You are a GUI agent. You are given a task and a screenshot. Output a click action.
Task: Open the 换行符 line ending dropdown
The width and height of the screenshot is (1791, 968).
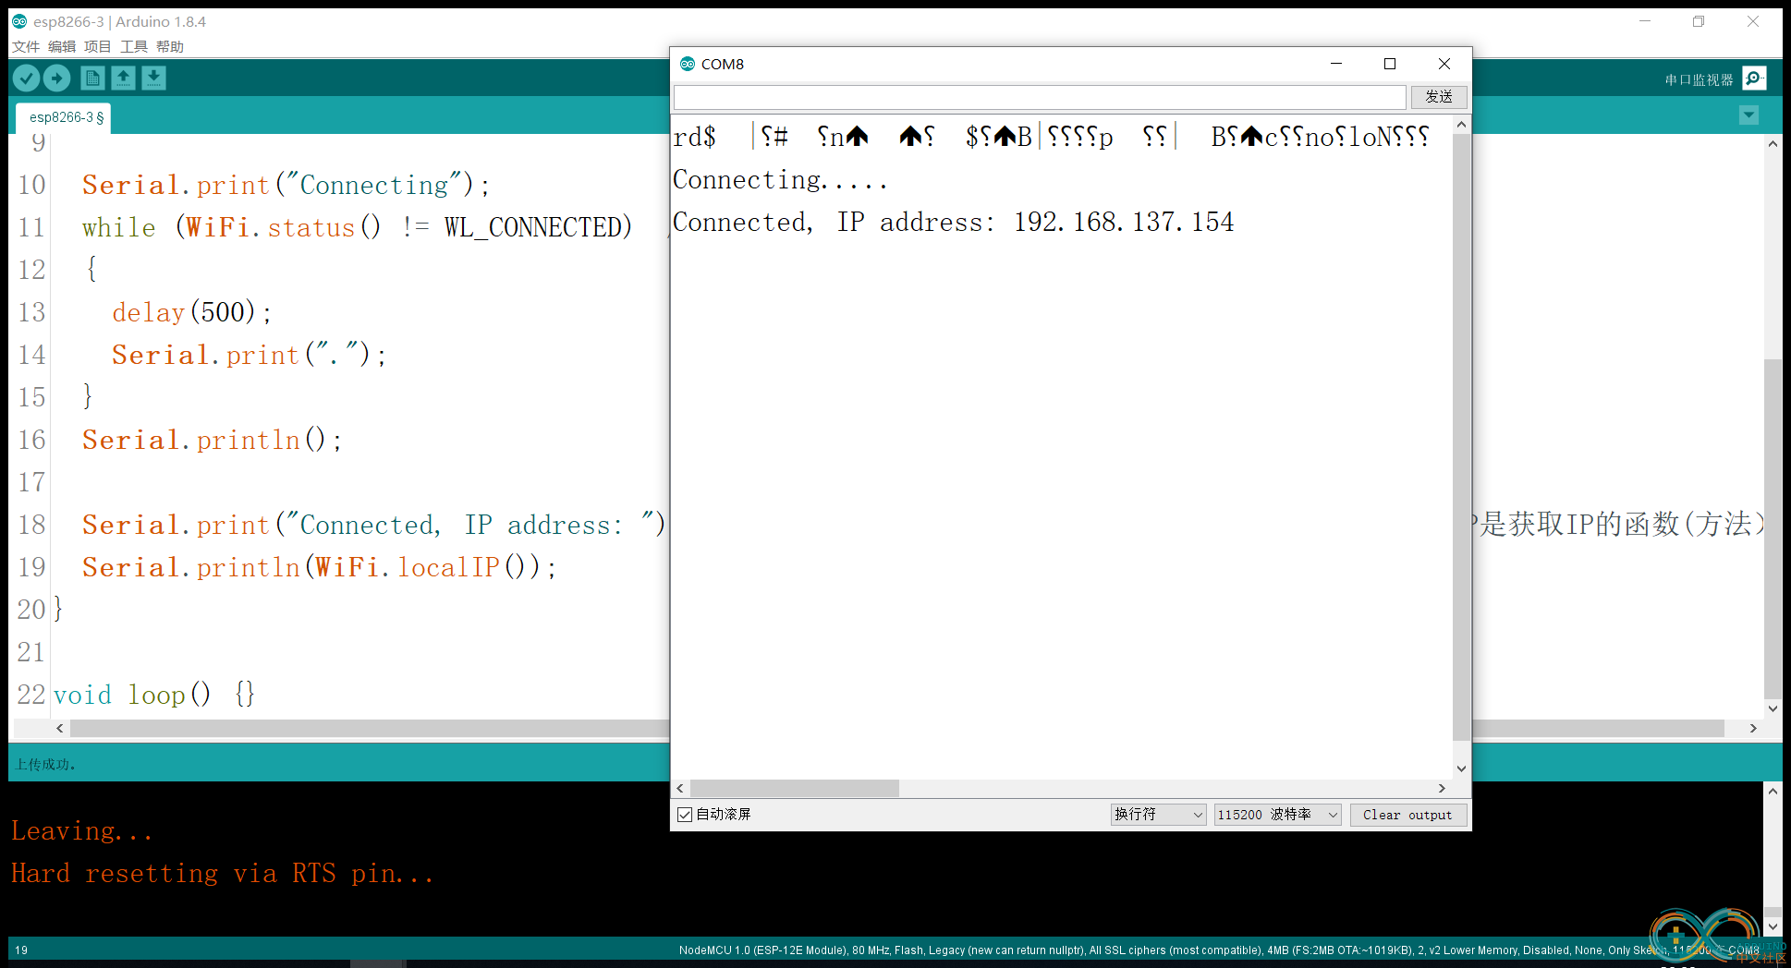click(1158, 815)
